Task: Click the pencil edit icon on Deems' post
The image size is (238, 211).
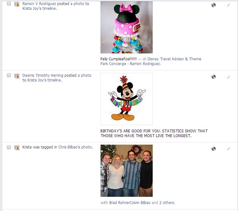Action: [x=228, y=77]
